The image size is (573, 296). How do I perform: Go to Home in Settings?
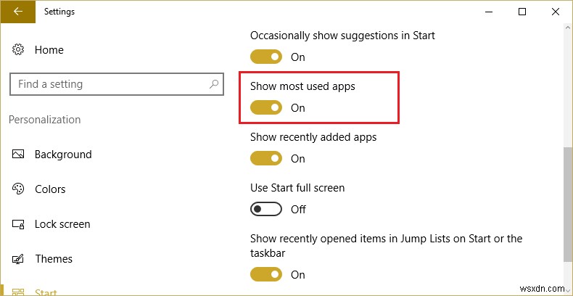pyautogui.click(x=49, y=50)
